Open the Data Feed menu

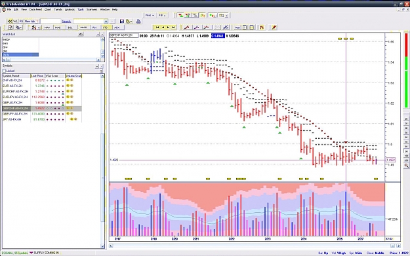[x=35, y=9]
